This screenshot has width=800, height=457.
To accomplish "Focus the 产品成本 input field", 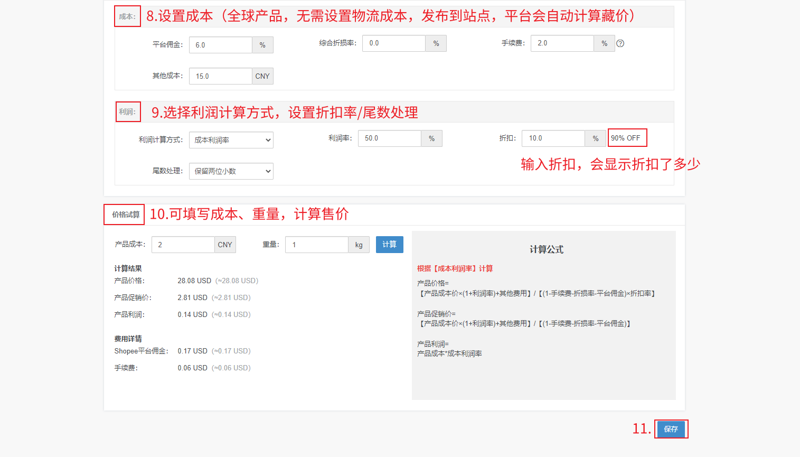I will point(183,245).
